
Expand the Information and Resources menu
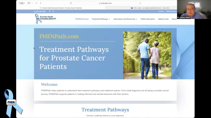[125, 19]
